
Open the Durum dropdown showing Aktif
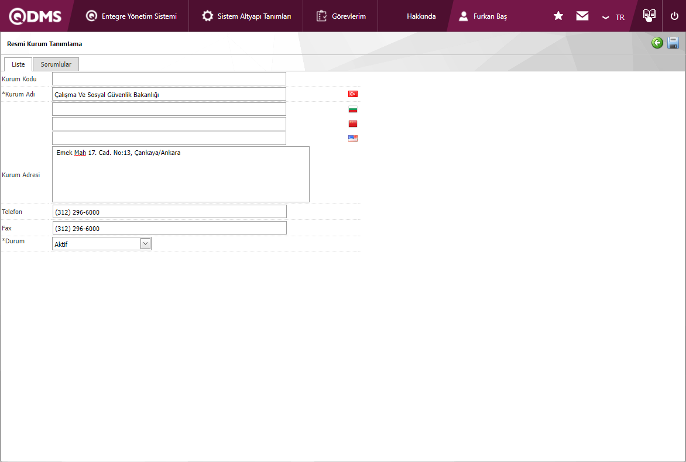pos(102,244)
